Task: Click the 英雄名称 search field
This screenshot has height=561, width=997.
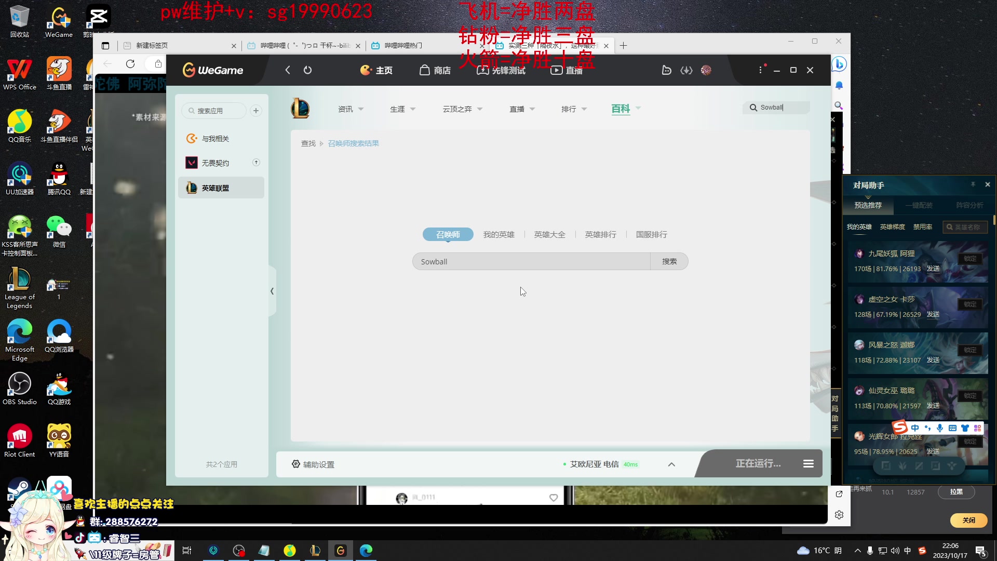Action: point(965,227)
